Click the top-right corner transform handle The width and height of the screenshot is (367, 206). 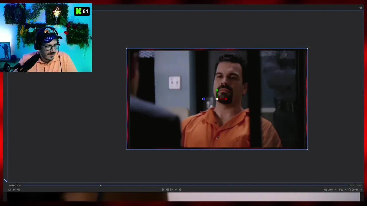coord(307,48)
